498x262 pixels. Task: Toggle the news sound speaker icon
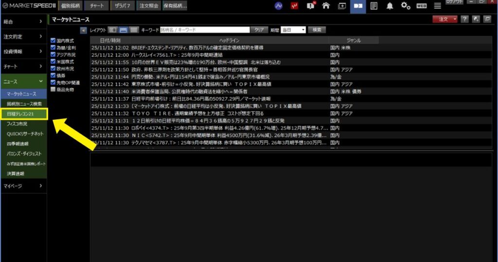(x=83, y=30)
